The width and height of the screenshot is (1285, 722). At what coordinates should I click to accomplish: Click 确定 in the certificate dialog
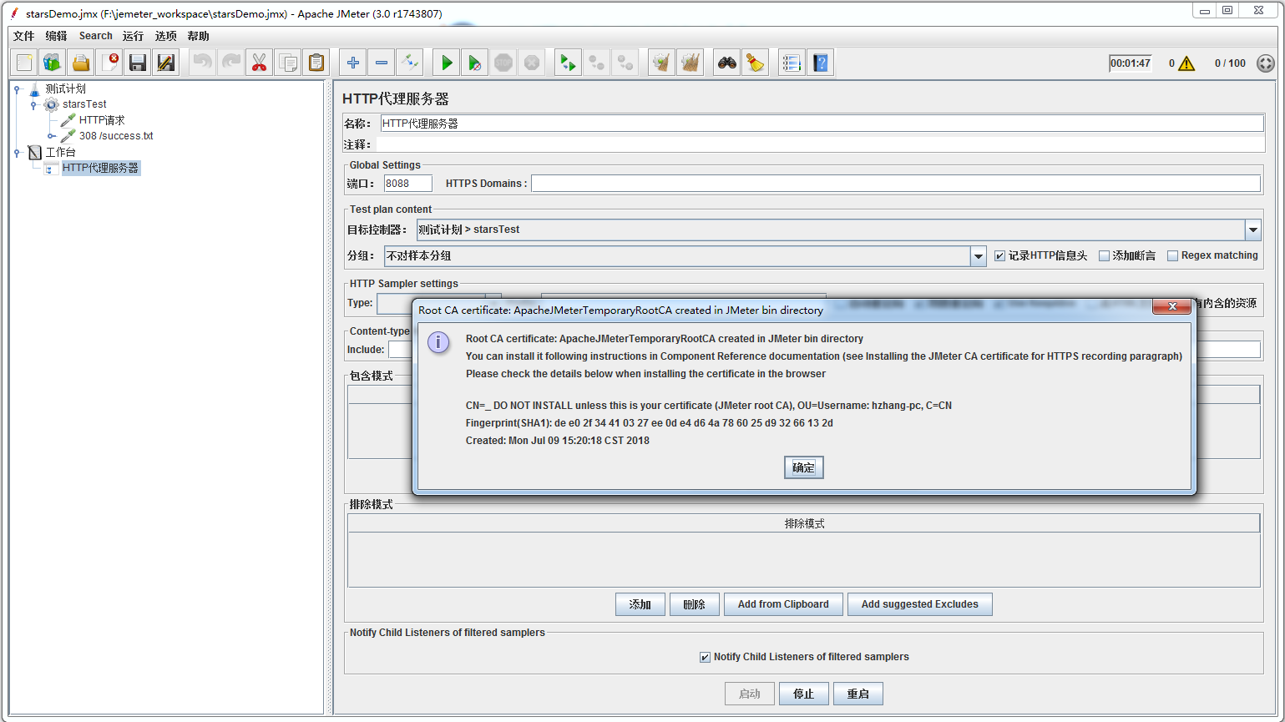click(803, 467)
